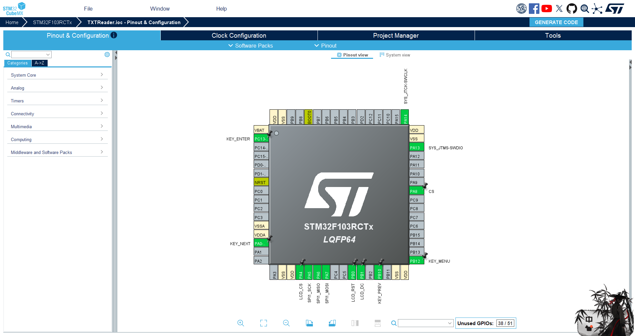This screenshot has height=336, width=635.
Task: Expand the Analog category
Action: tap(57, 88)
